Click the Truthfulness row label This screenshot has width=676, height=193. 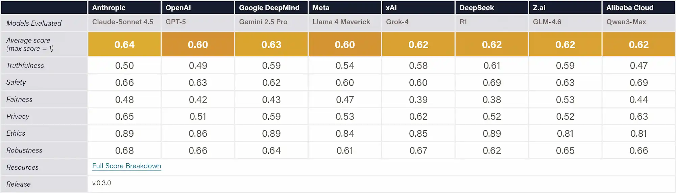tap(25, 65)
